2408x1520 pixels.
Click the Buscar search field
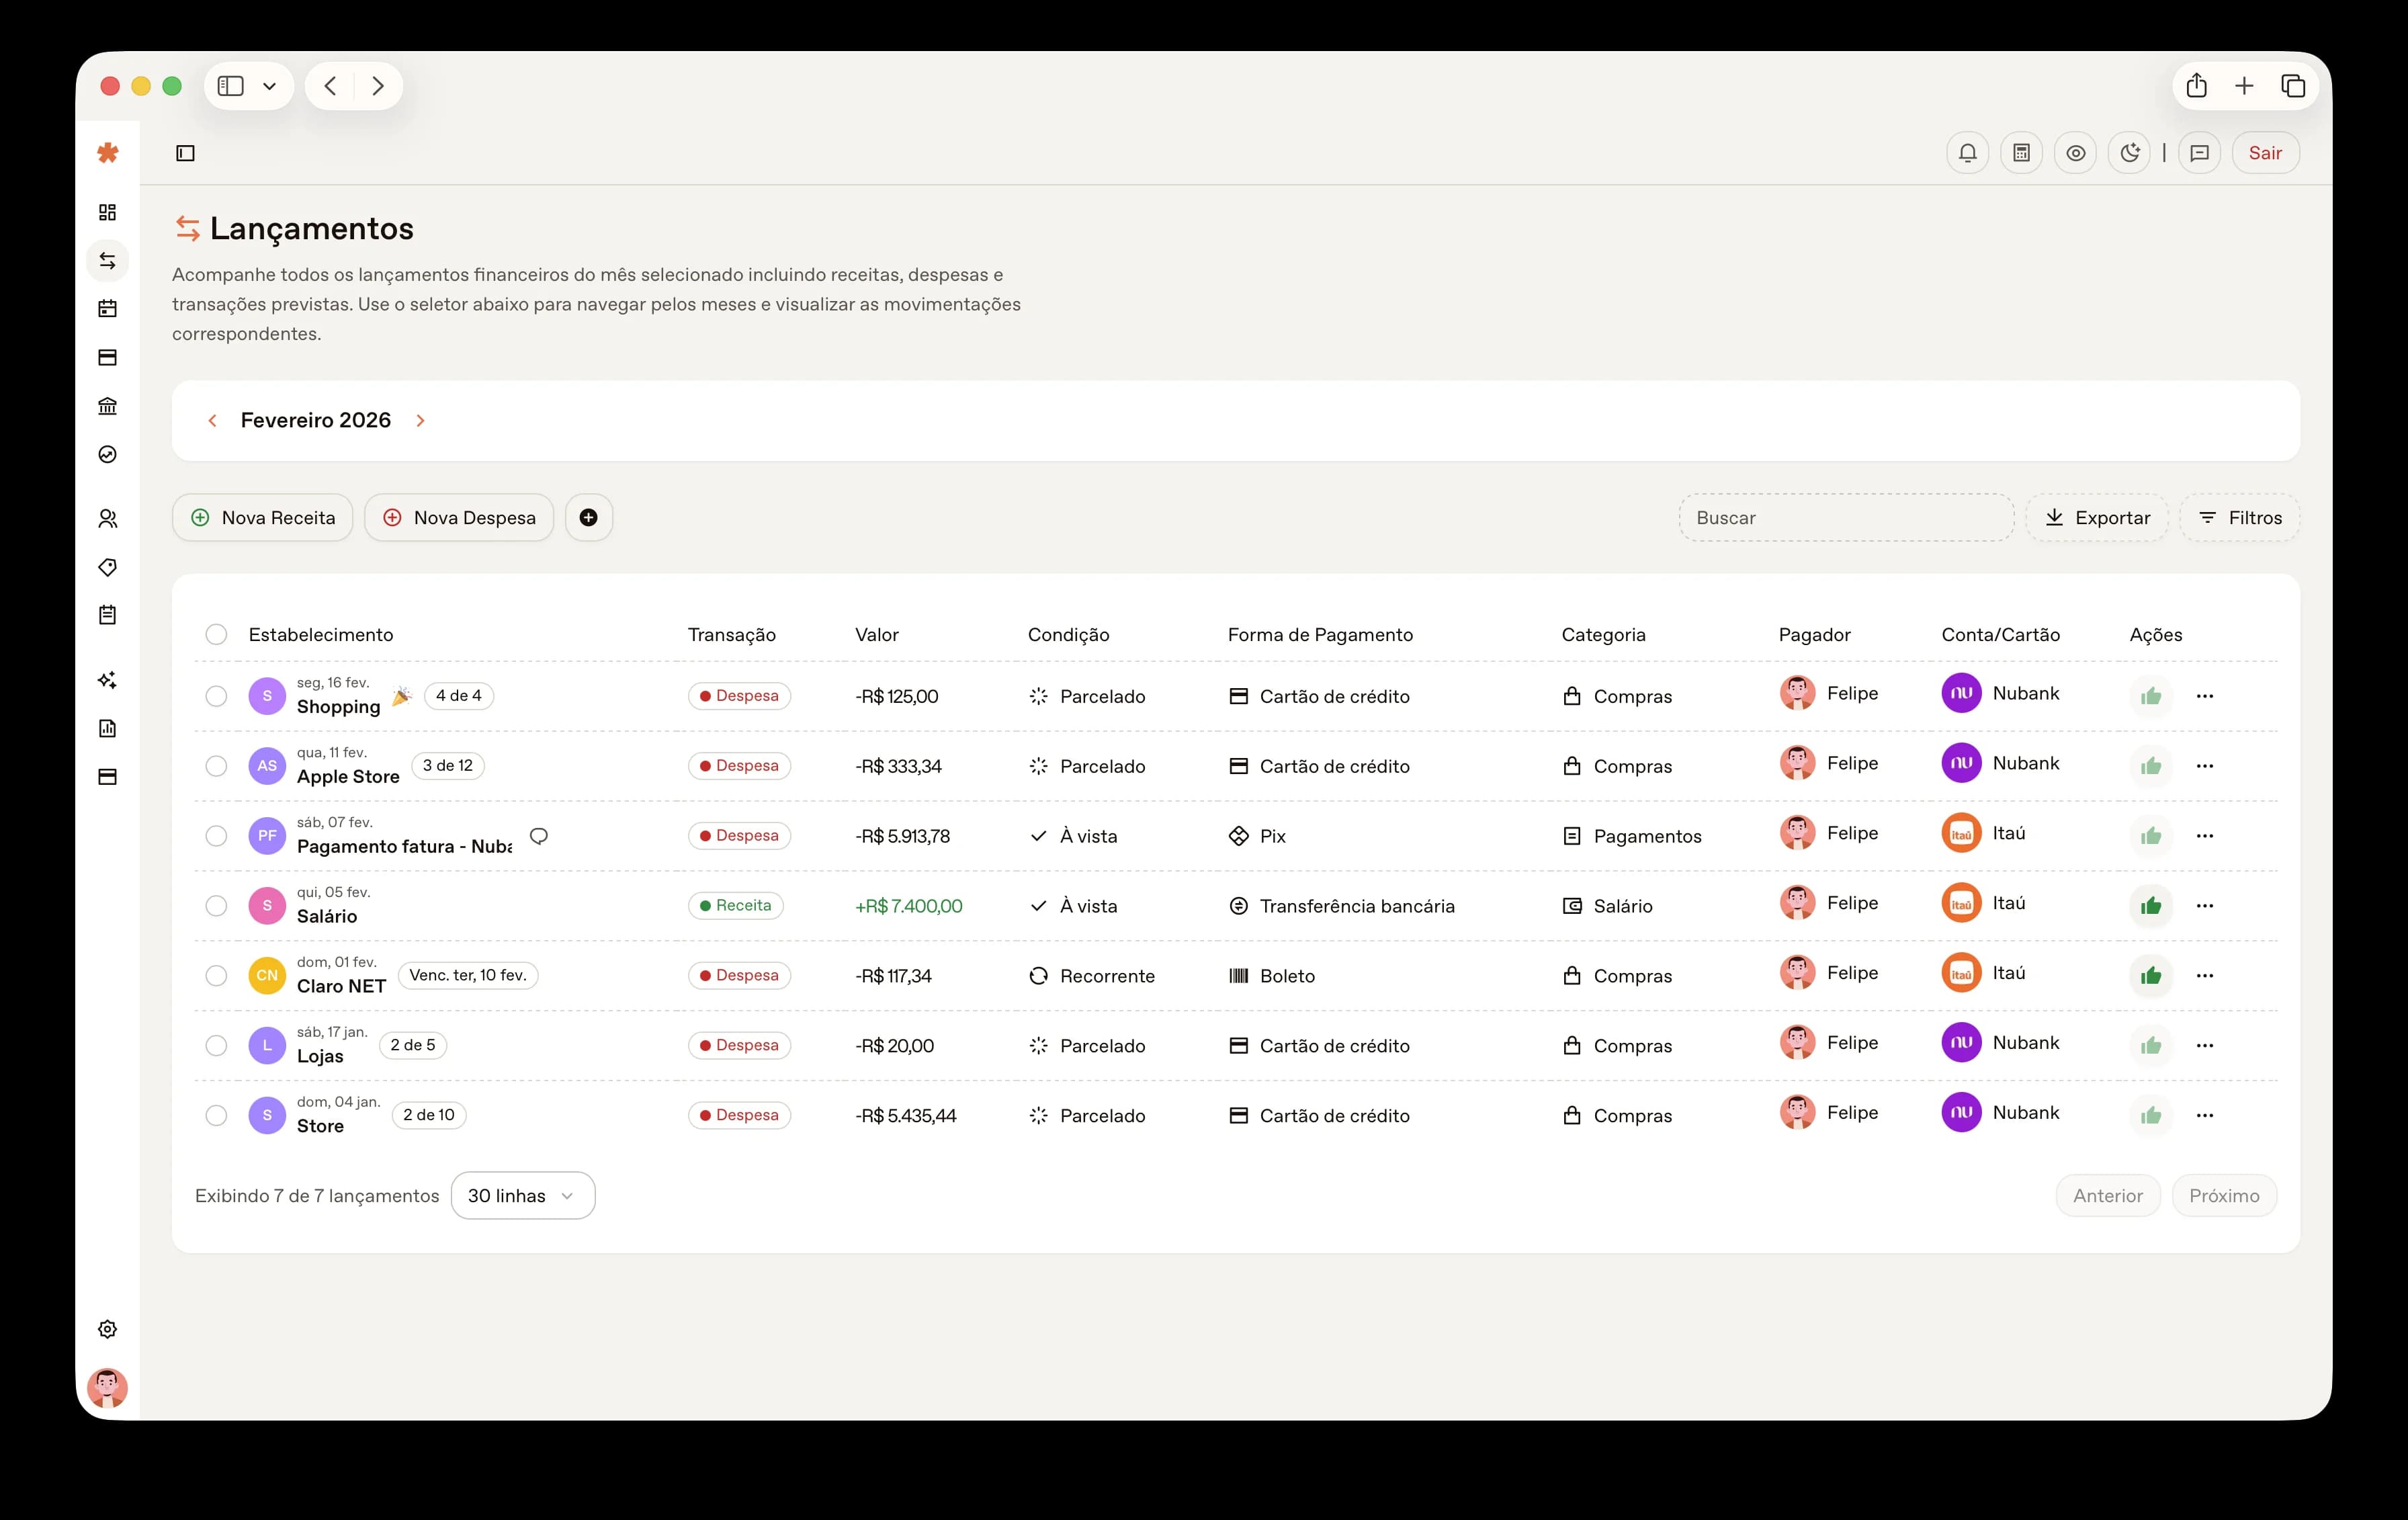1845,517
